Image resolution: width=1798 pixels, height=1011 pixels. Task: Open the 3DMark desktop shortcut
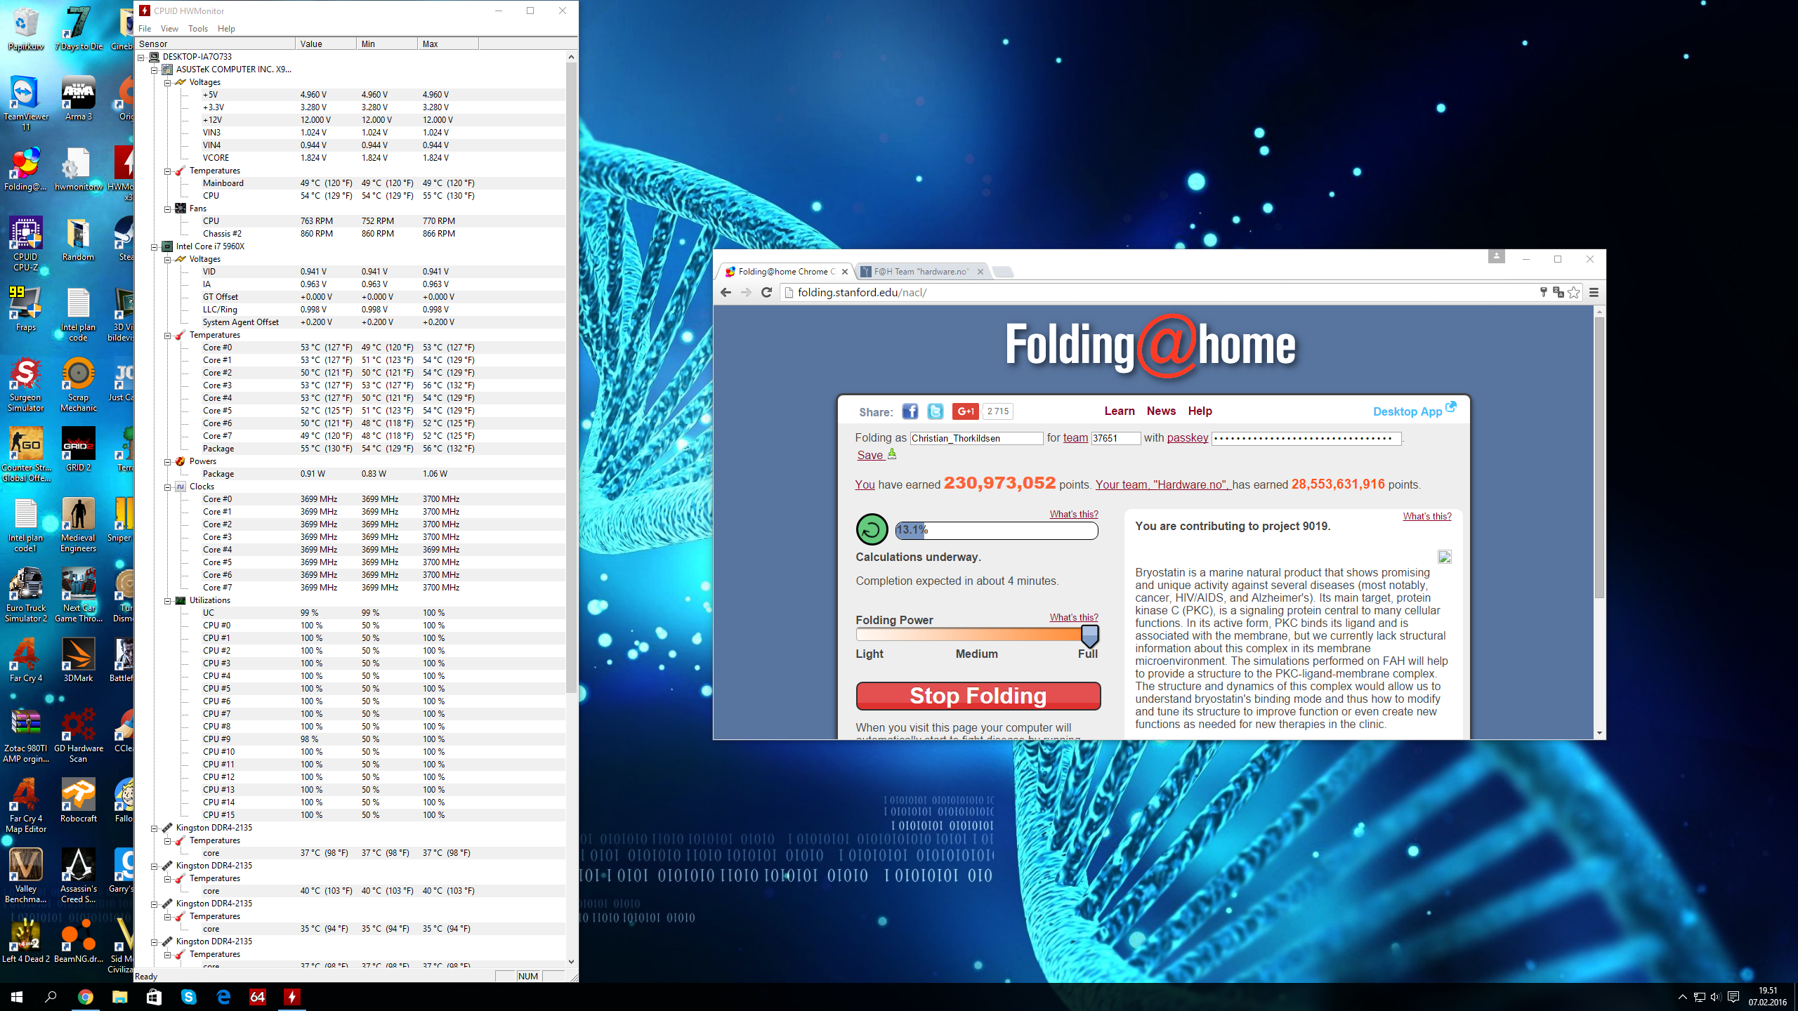tap(78, 660)
